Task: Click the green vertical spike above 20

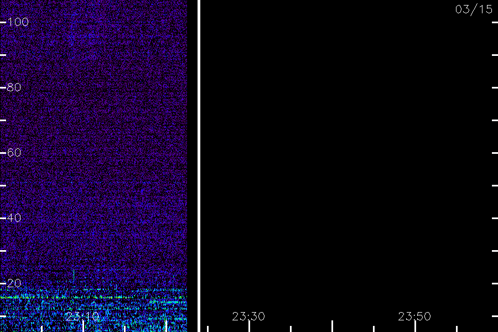Action: tap(74, 275)
